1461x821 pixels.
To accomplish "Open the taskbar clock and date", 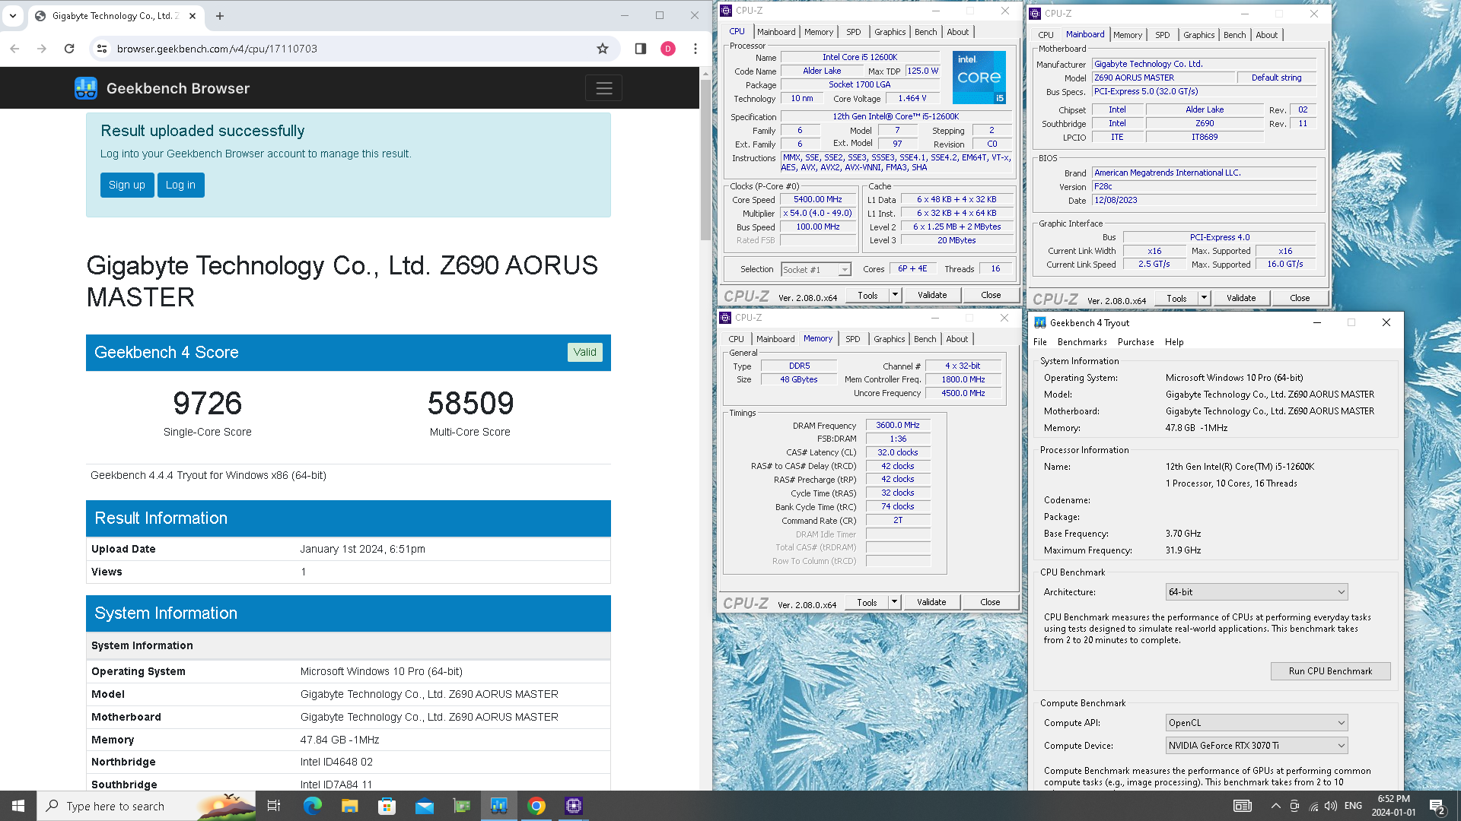I will tap(1393, 806).
